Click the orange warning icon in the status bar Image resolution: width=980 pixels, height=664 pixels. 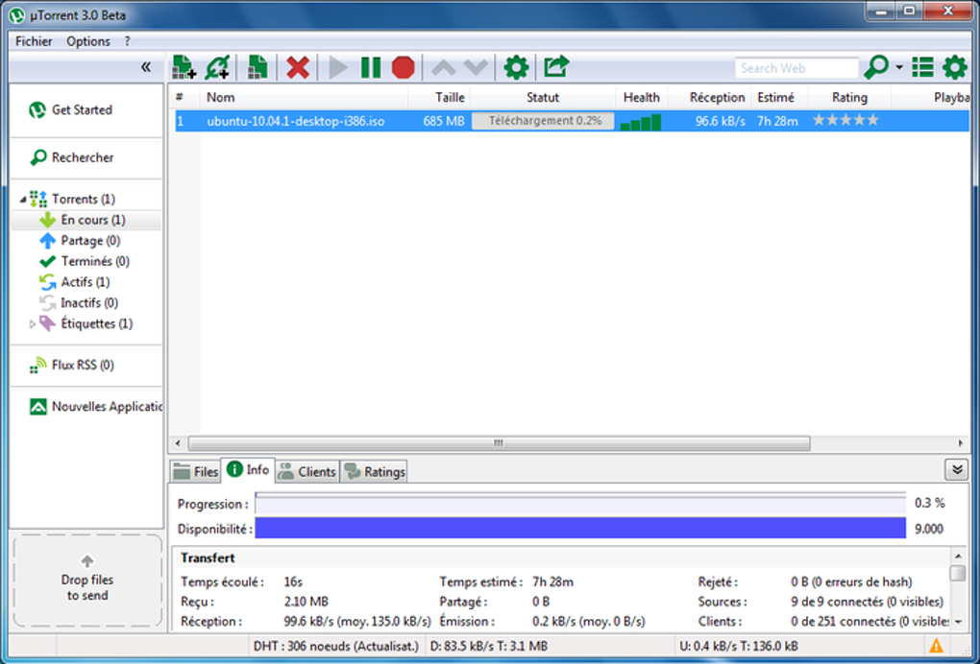click(936, 646)
